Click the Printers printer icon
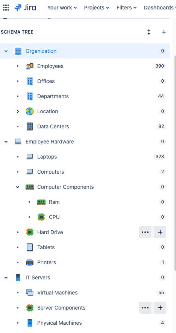This screenshot has width=176, height=333. coord(30,262)
